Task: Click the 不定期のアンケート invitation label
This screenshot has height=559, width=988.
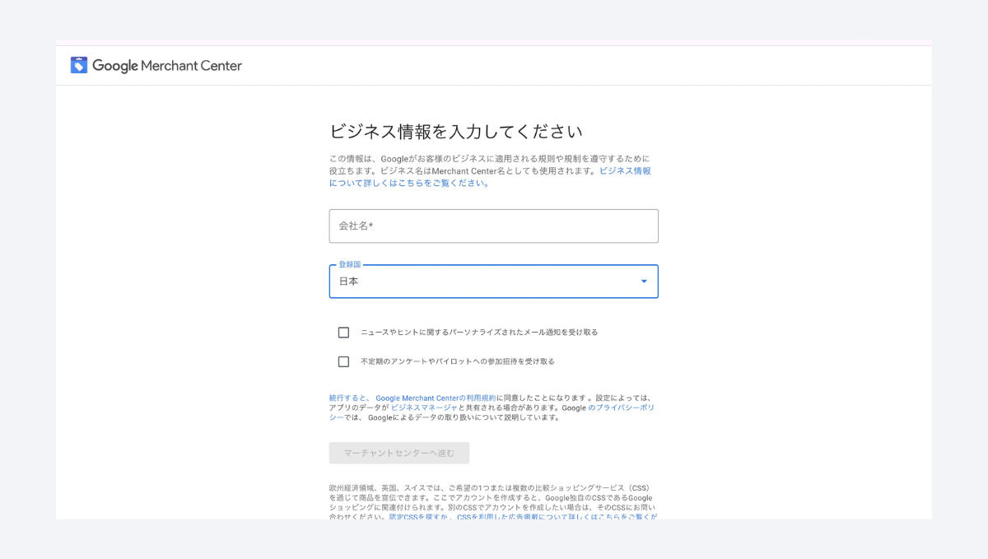Action: click(458, 361)
